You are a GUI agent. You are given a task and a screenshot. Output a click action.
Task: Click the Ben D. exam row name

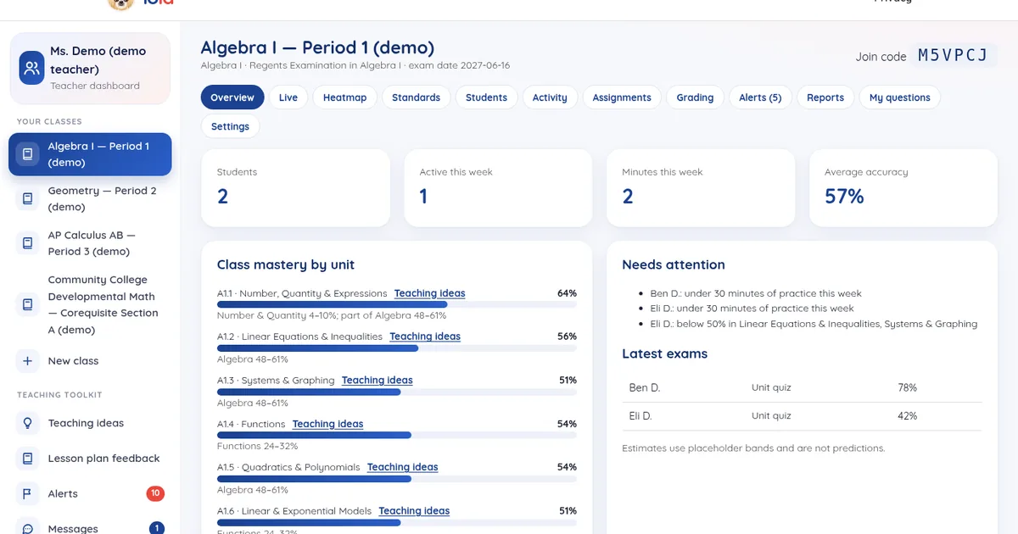[x=644, y=387]
